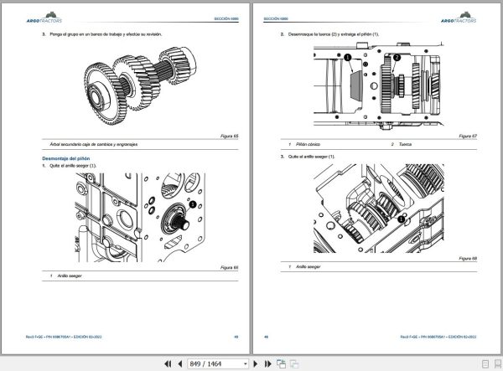Click the Argo Tractors logo on left page

tap(44, 18)
